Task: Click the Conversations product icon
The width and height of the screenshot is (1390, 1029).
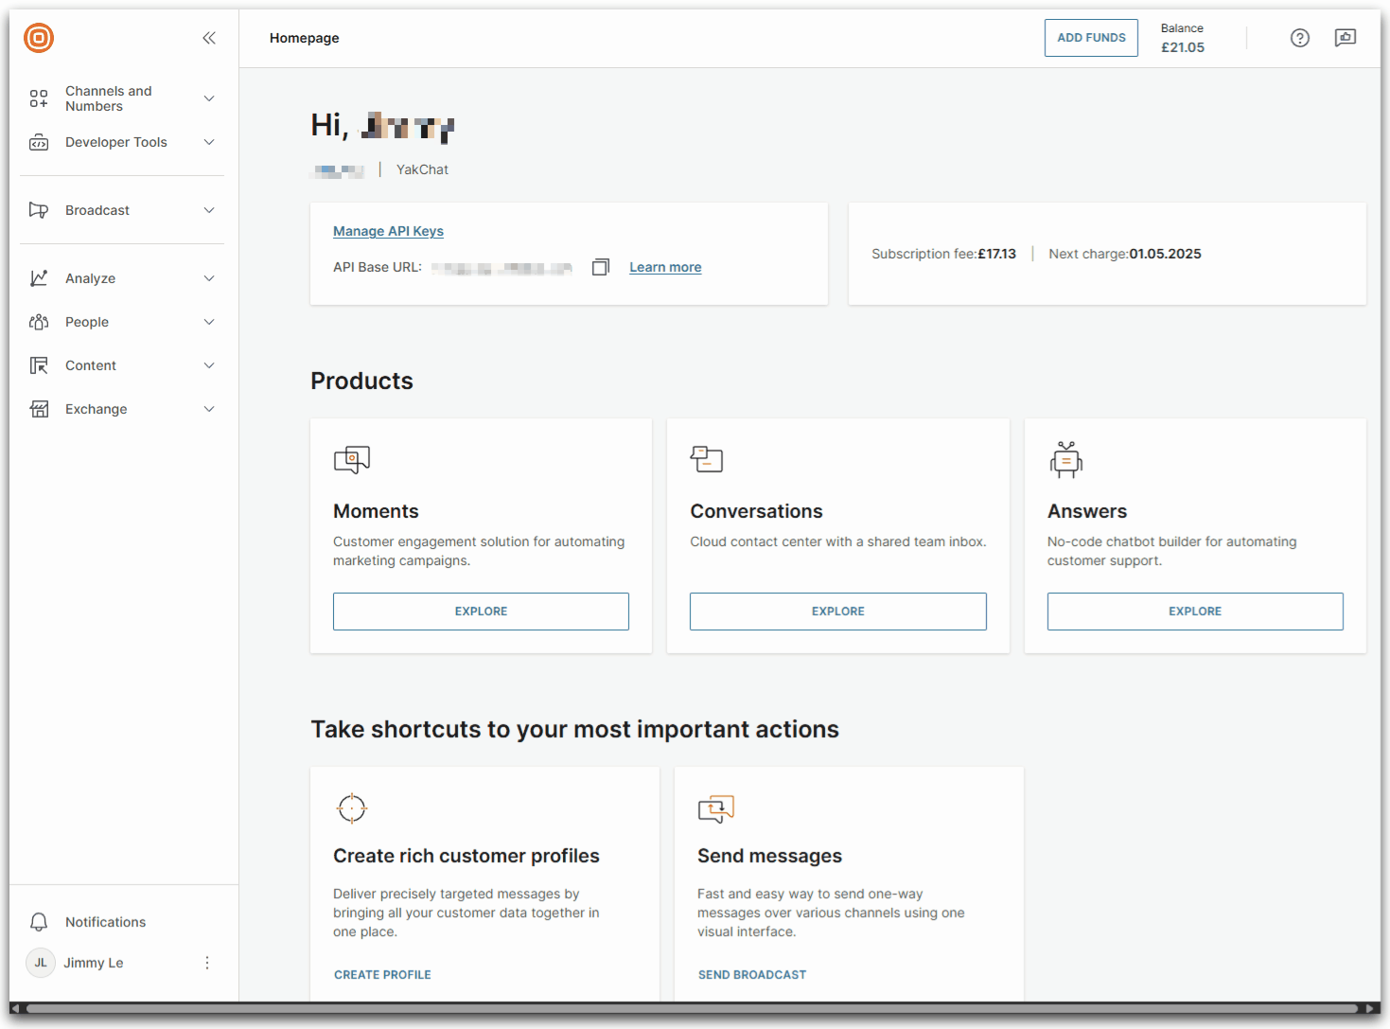Action: pyautogui.click(x=707, y=459)
